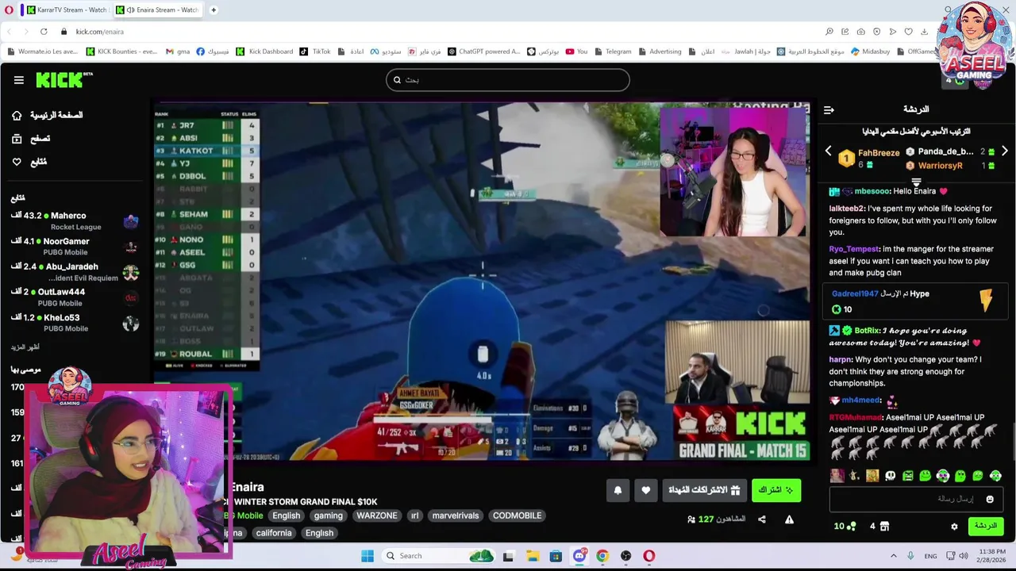Select the marvelrivals tag
The image size is (1016, 571).
456,515
